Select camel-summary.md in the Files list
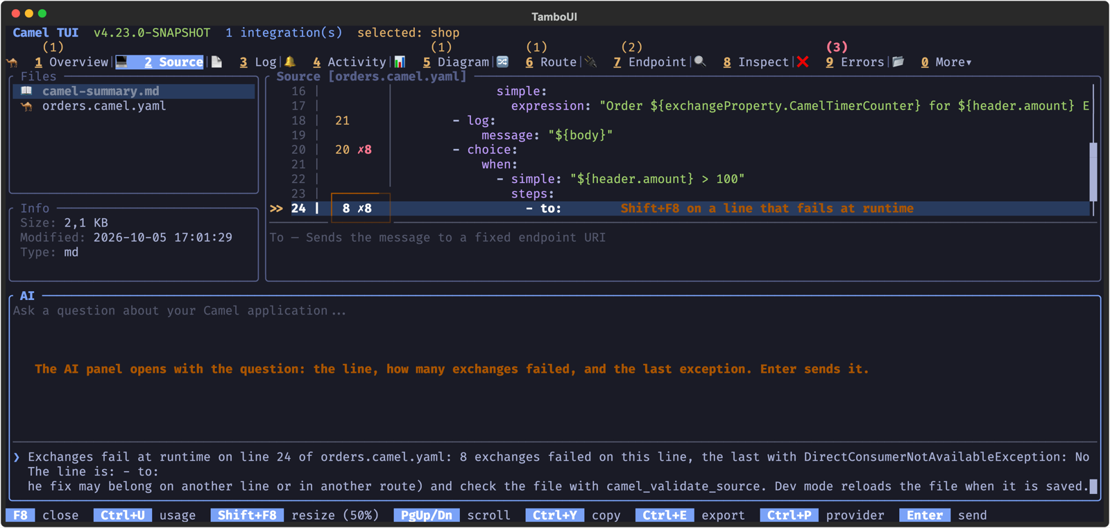Screen dimensions: 1110x528 (x=134, y=91)
